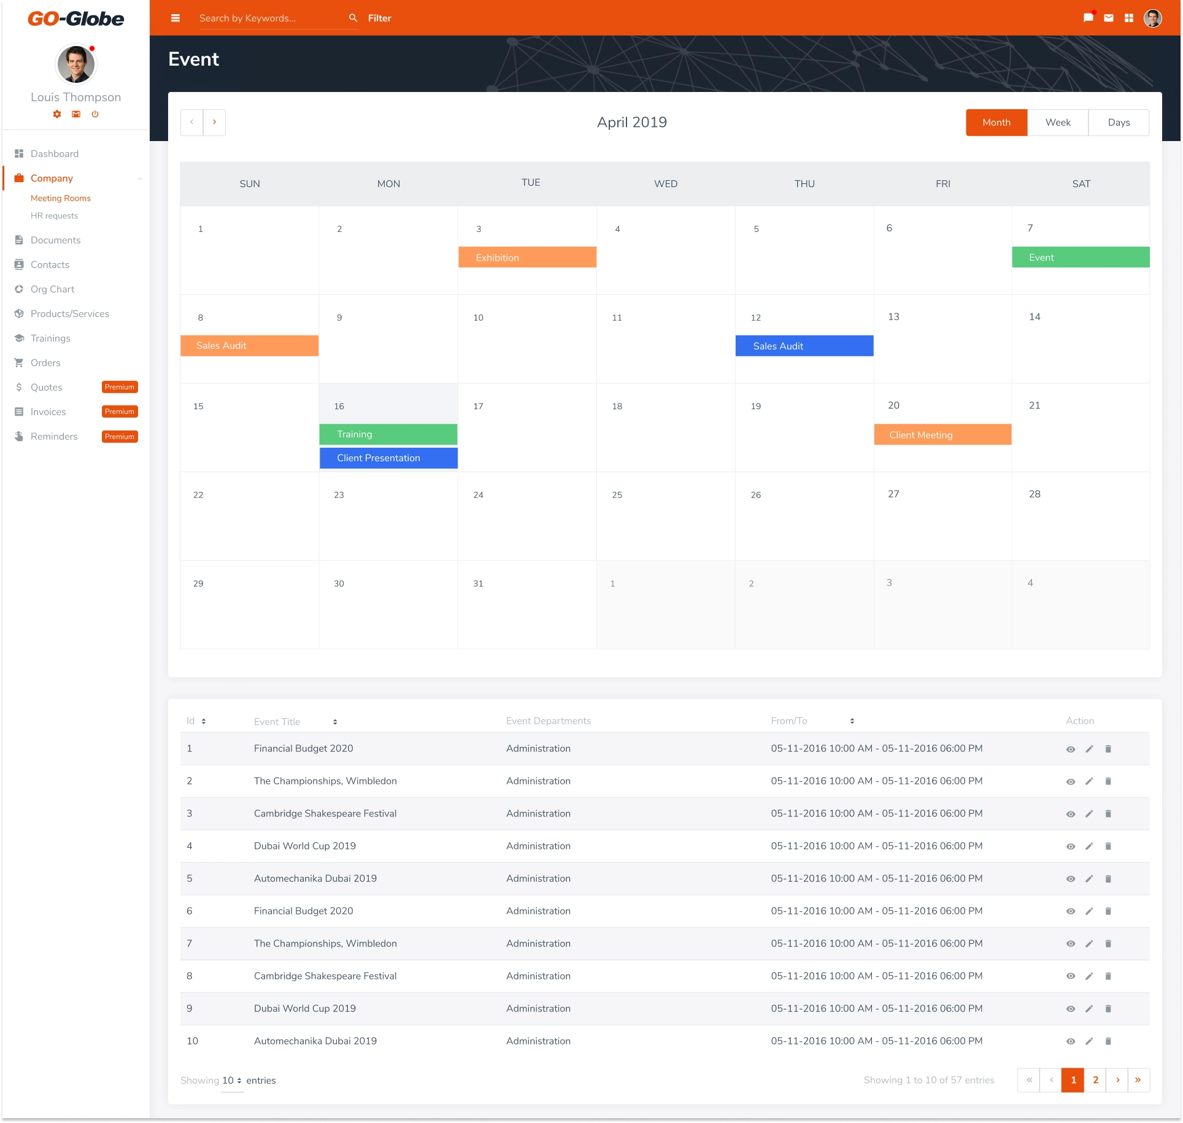Sort table by Id column
The width and height of the screenshot is (1183, 1123).
[x=204, y=721]
